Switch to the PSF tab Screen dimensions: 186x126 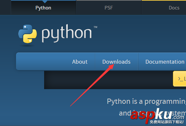[109, 8]
